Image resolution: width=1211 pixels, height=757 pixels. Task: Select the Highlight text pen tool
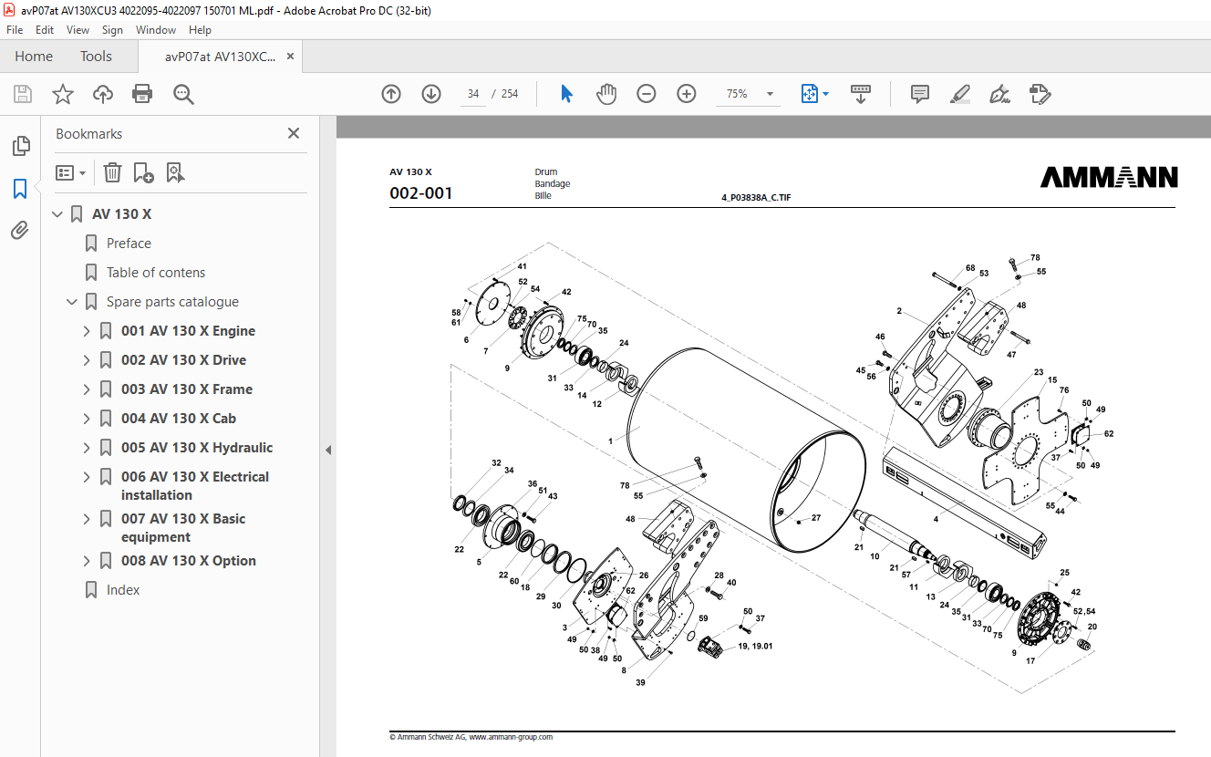(959, 94)
